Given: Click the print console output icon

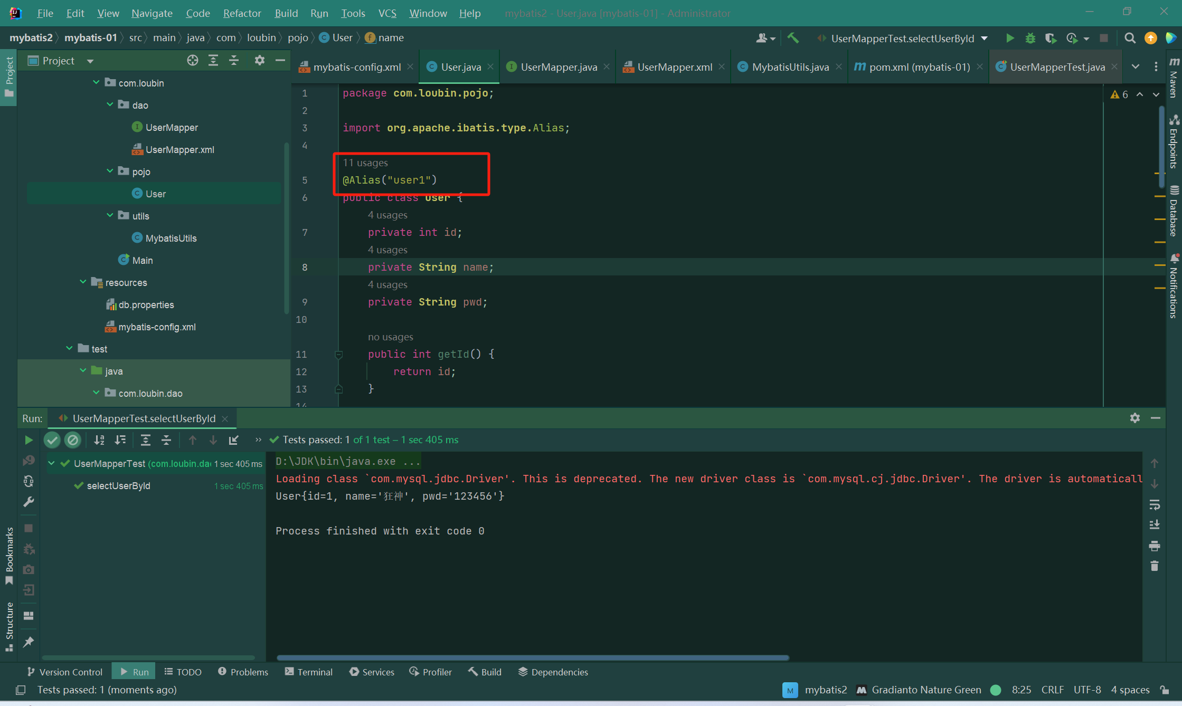Looking at the screenshot, I should [x=1155, y=546].
